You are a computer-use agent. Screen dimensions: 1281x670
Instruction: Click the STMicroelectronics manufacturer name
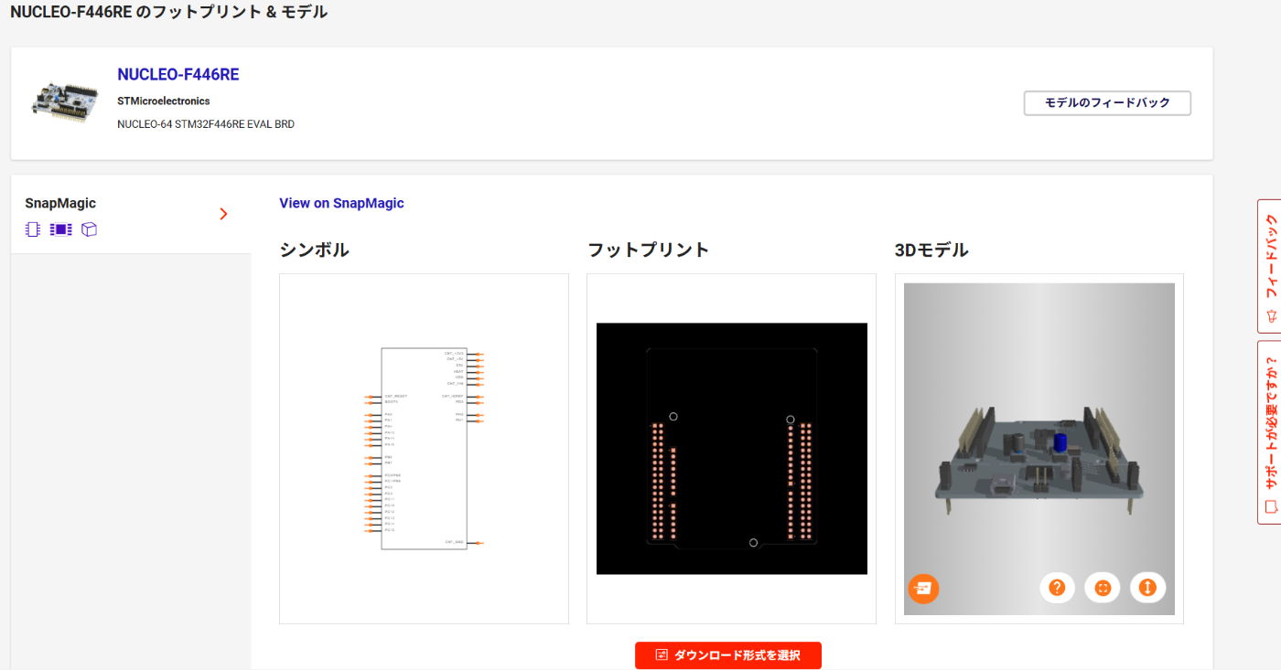point(164,101)
